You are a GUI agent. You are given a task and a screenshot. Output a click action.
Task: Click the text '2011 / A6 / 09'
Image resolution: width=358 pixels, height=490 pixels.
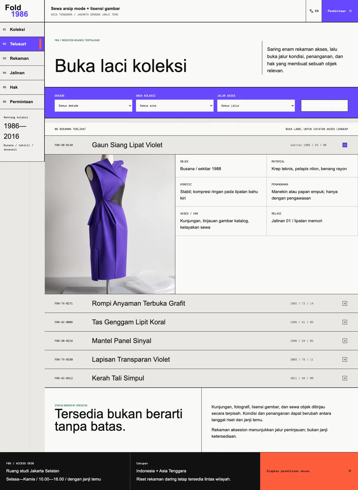(x=302, y=378)
